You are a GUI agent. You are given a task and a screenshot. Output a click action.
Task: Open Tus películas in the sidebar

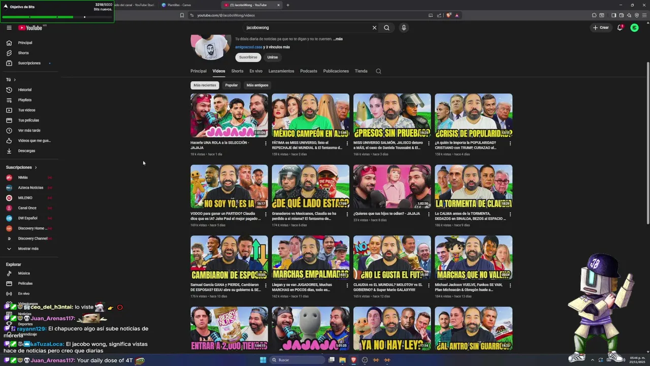[30, 120]
